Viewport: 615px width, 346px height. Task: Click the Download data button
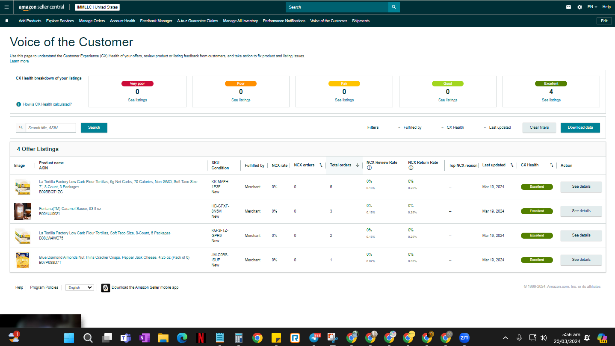[x=580, y=127]
